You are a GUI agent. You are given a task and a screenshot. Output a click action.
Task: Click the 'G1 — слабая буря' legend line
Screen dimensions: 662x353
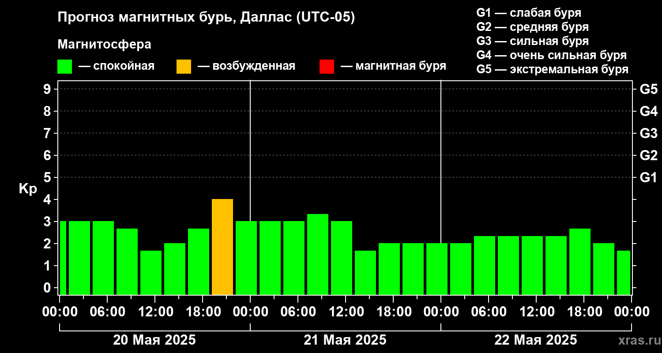[529, 13]
